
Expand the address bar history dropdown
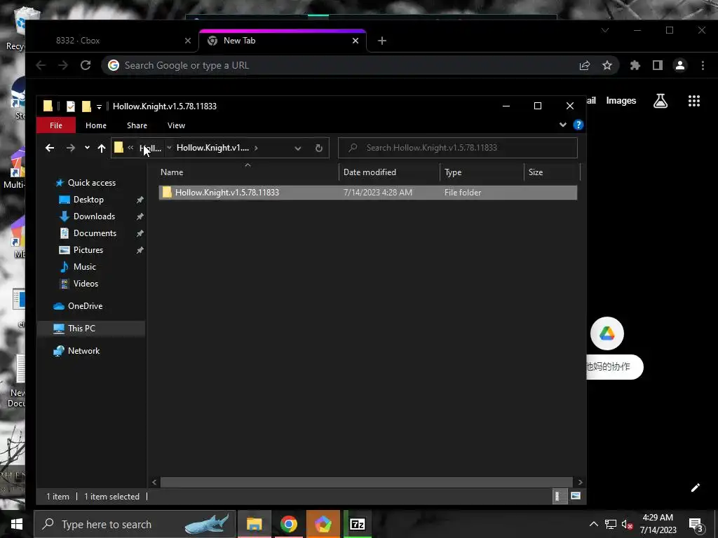[297, 149]
